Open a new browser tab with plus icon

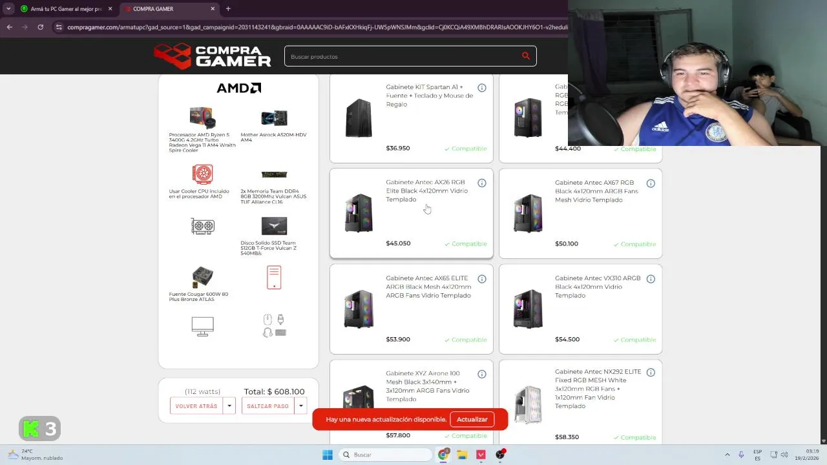pyautogui.click(x=228, y=9)
